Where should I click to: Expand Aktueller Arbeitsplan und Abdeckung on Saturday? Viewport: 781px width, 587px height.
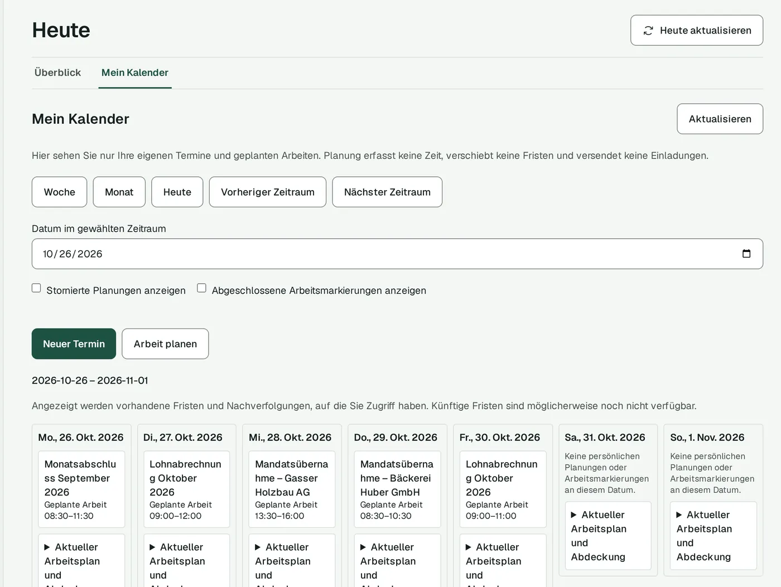click(x=608, y=536)
